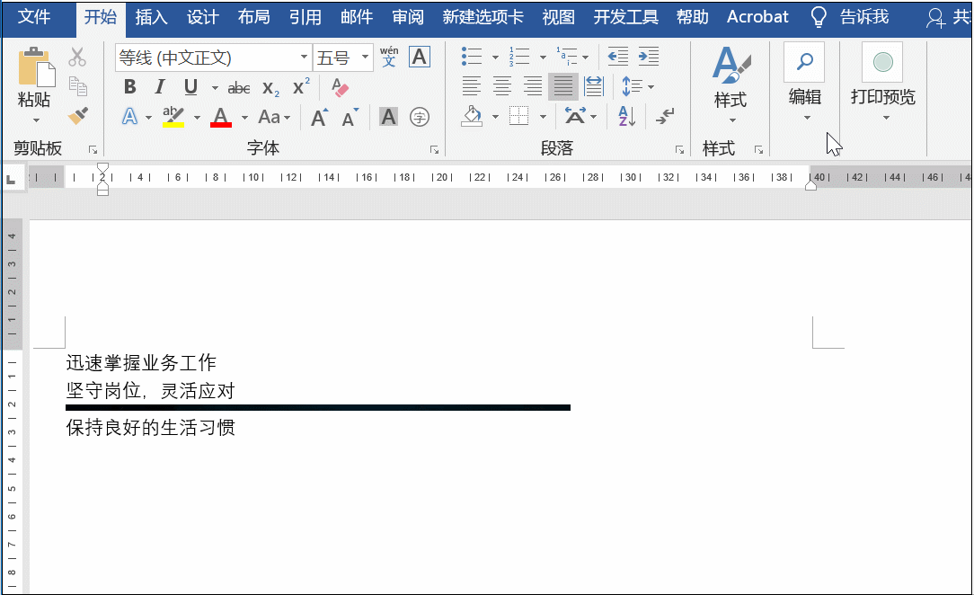Switch to the 布局 Layout tab

point(254,17)
